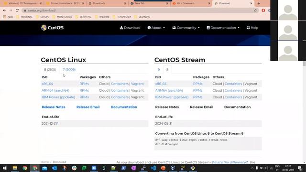The image size is (306, 172).
Task: Open CentOS Linux Release Notes
Action: (54, 107)
